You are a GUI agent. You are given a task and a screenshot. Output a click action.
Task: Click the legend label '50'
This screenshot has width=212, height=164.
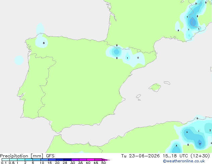103,163
